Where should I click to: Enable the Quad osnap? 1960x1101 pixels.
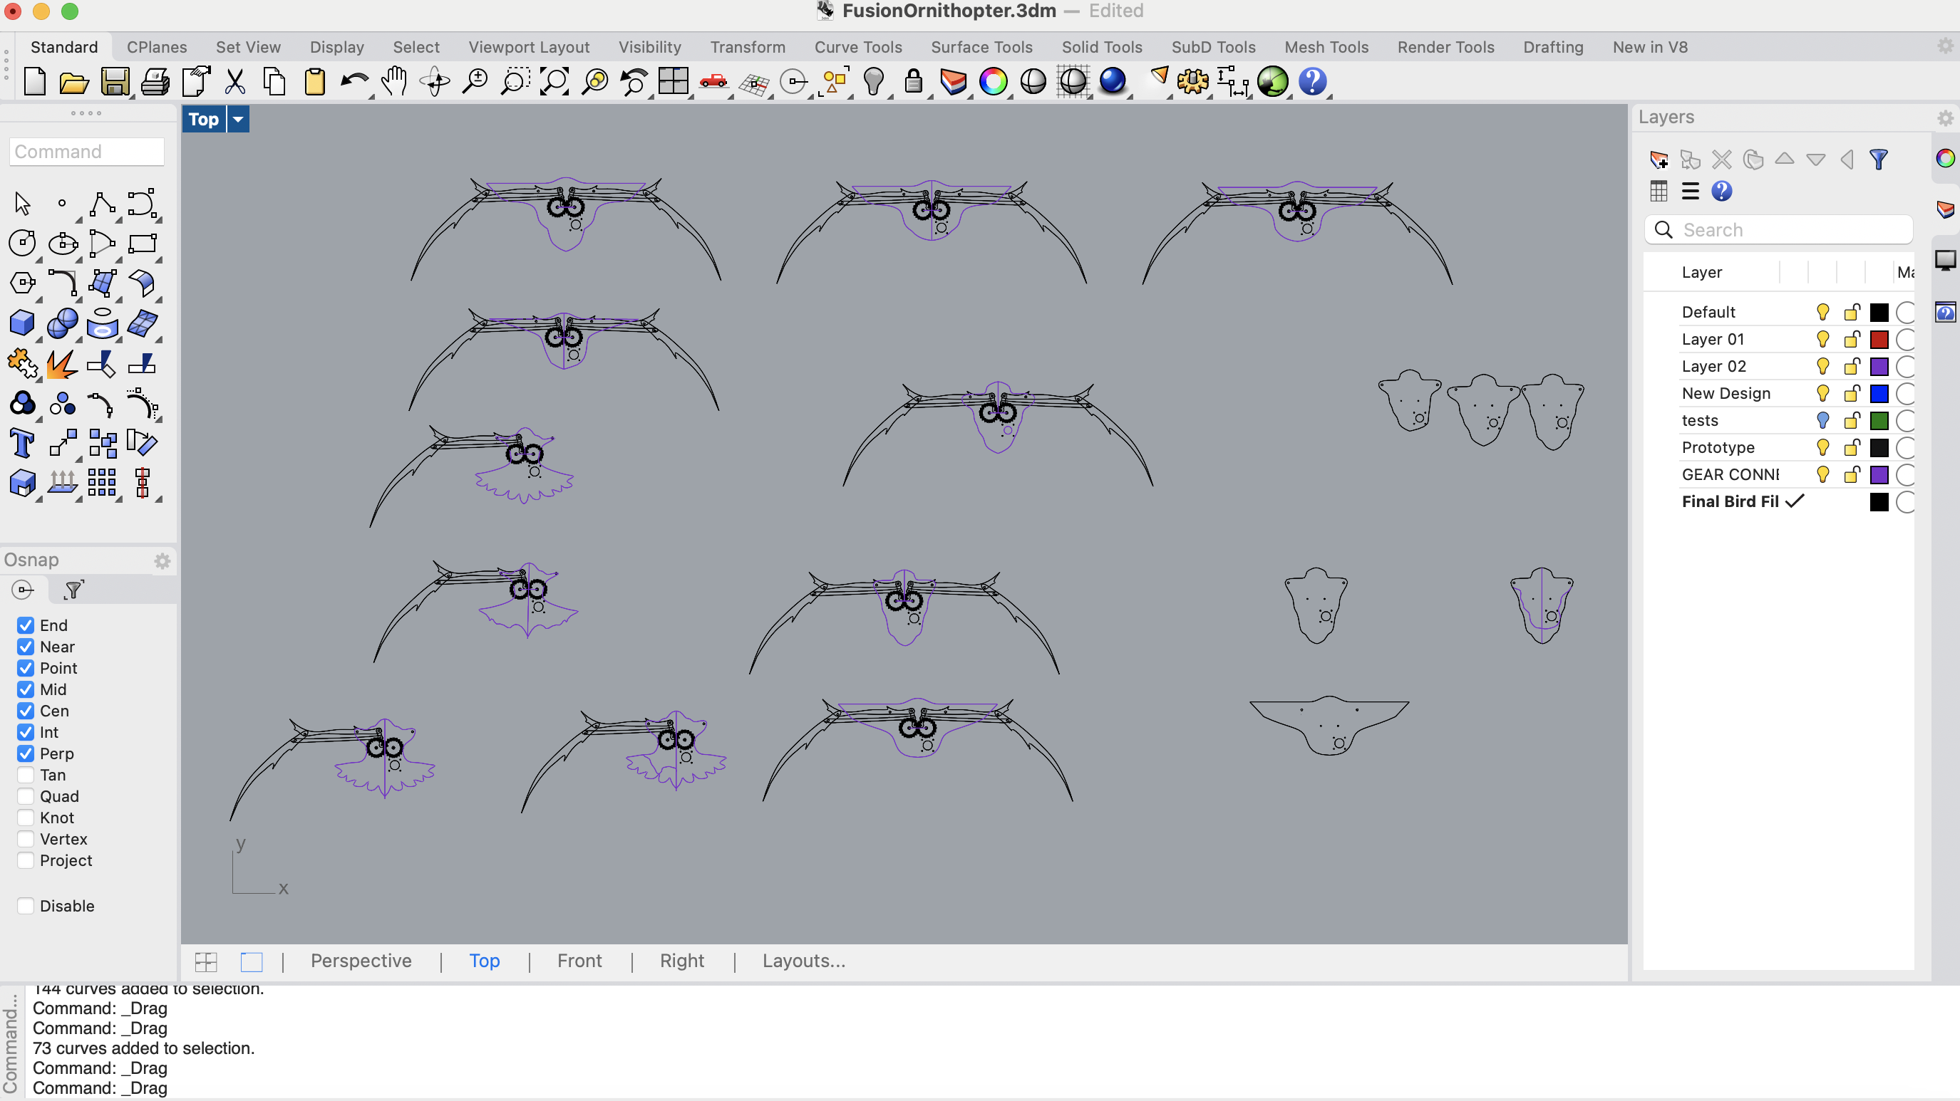coord(25,796)
